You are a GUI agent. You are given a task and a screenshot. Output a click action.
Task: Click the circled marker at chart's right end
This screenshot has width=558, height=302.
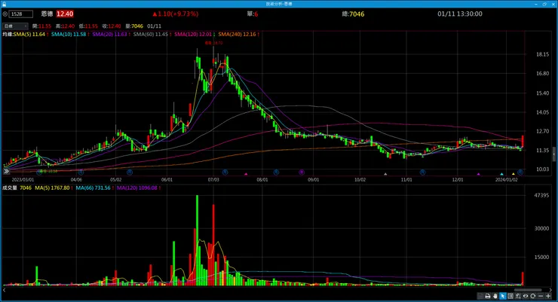click(x=520, y=172)
